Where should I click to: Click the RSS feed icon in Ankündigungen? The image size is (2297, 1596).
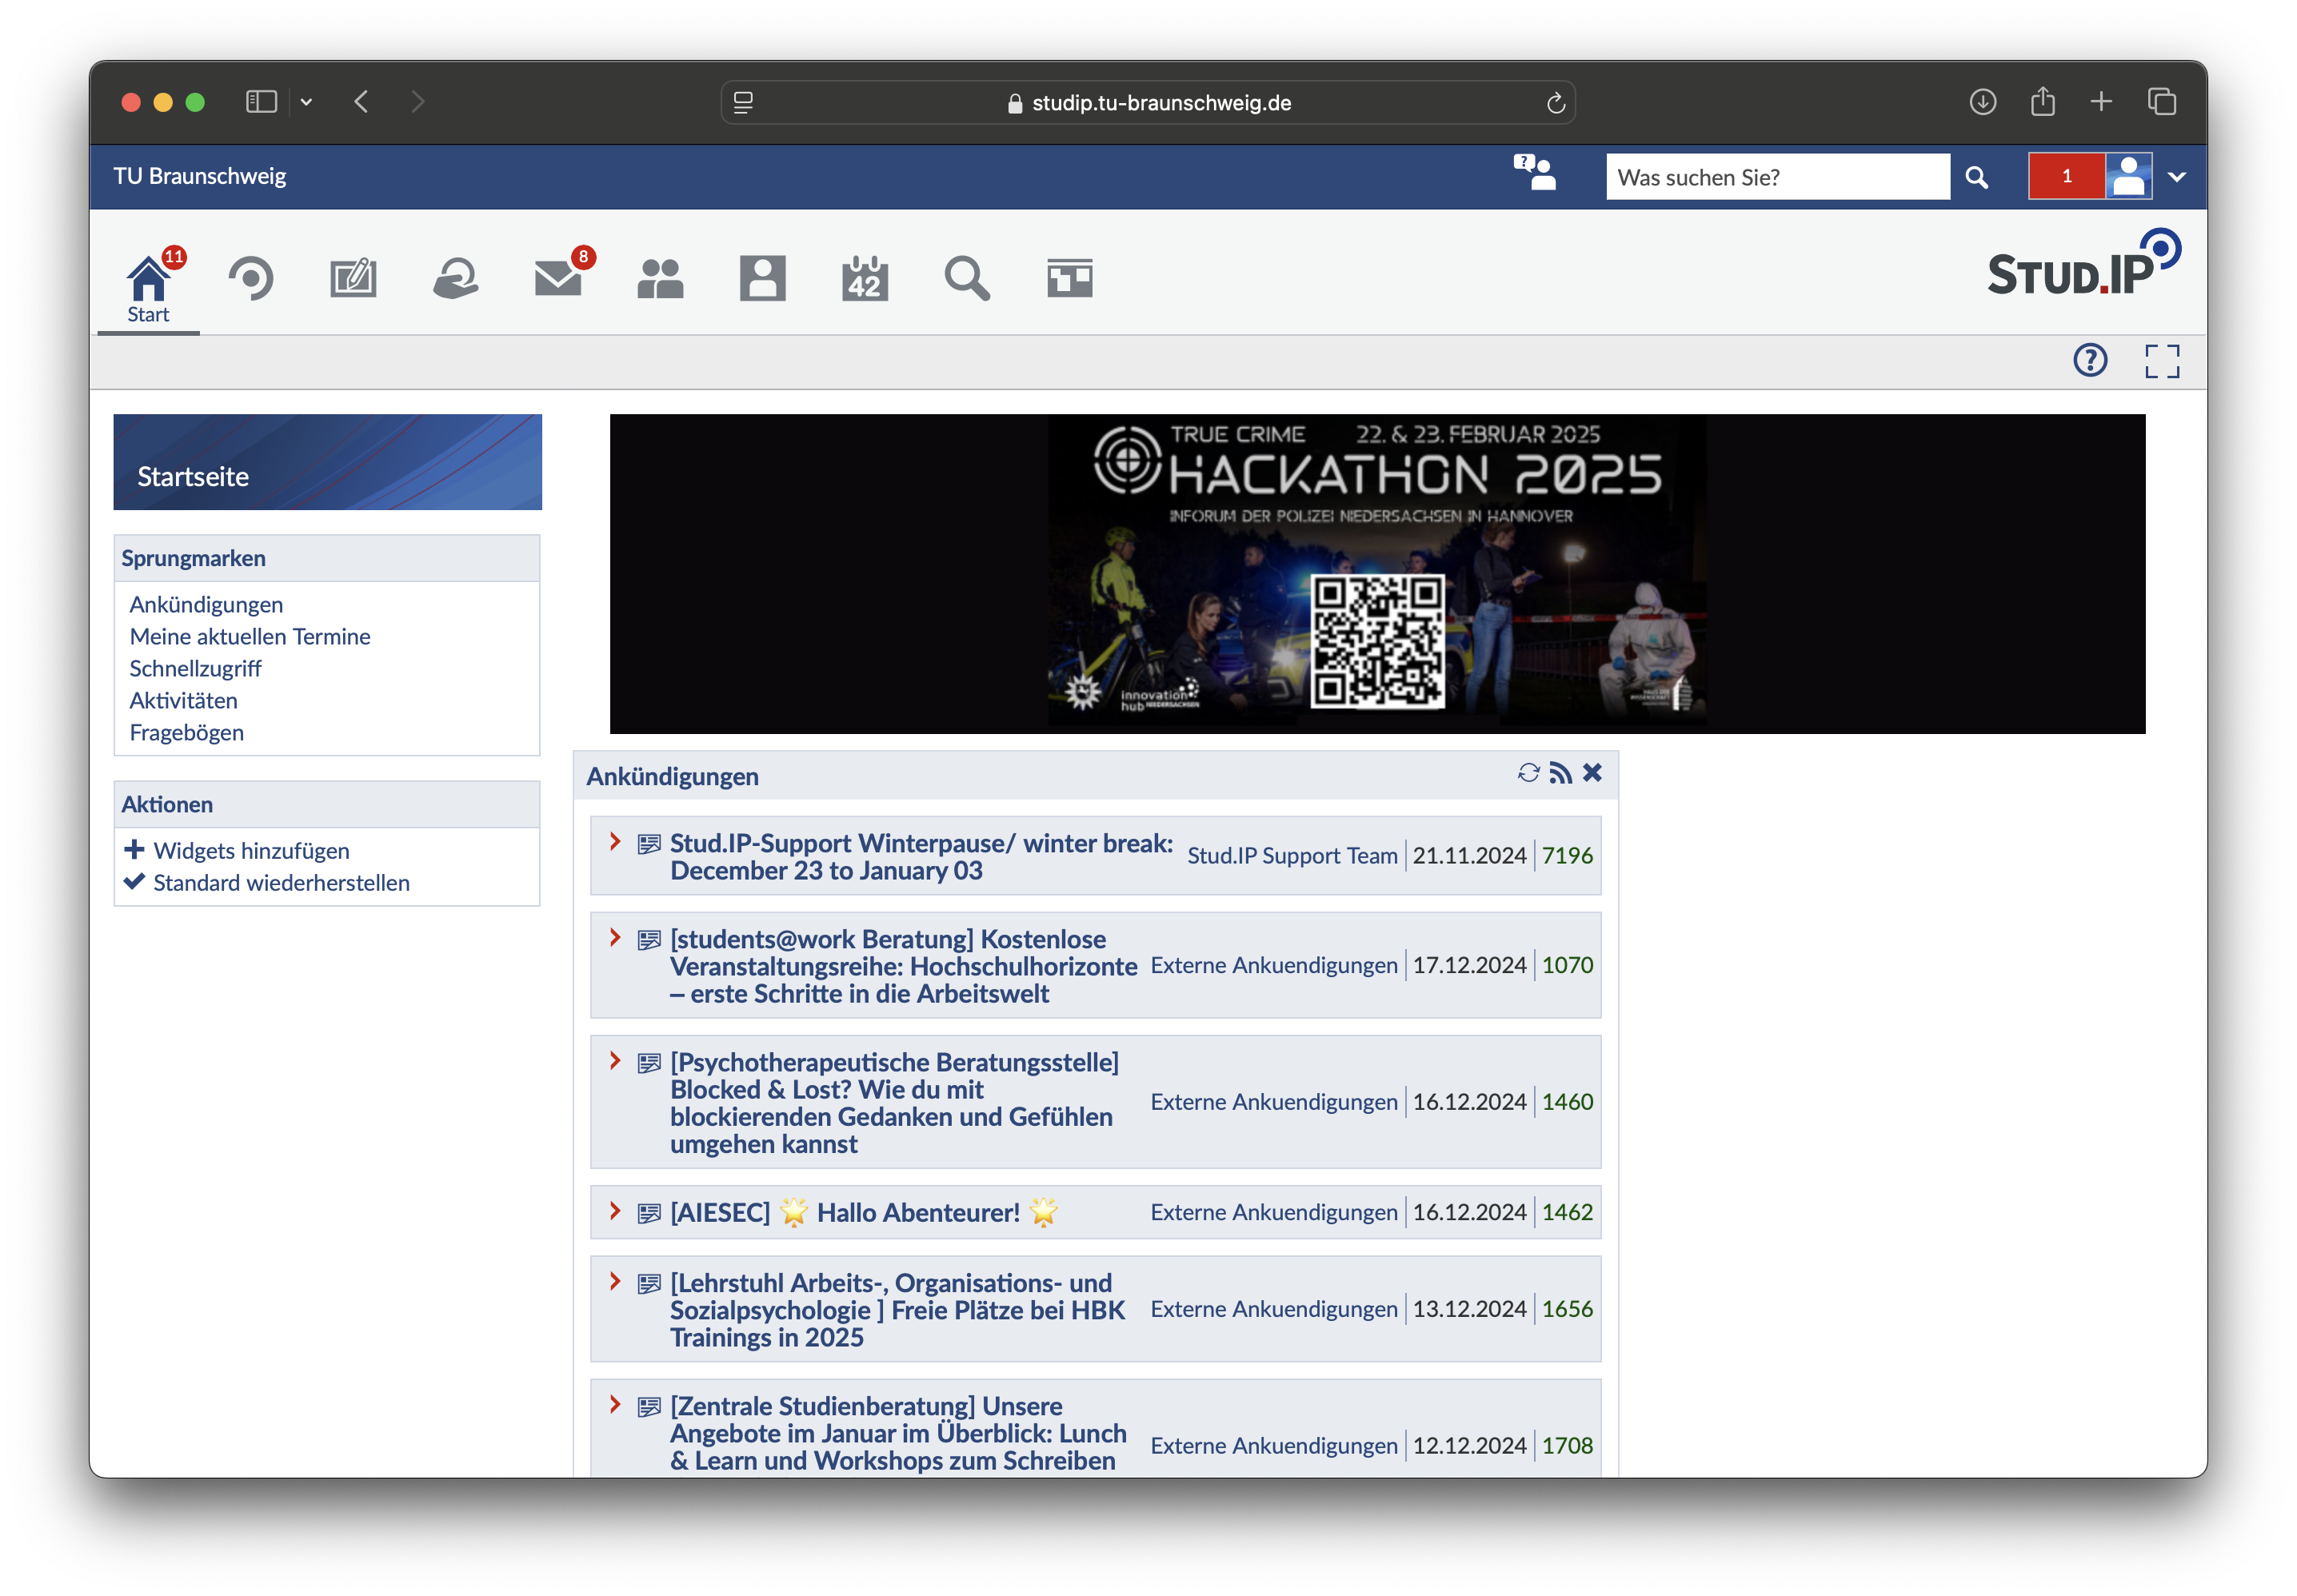pos(1560,773)
